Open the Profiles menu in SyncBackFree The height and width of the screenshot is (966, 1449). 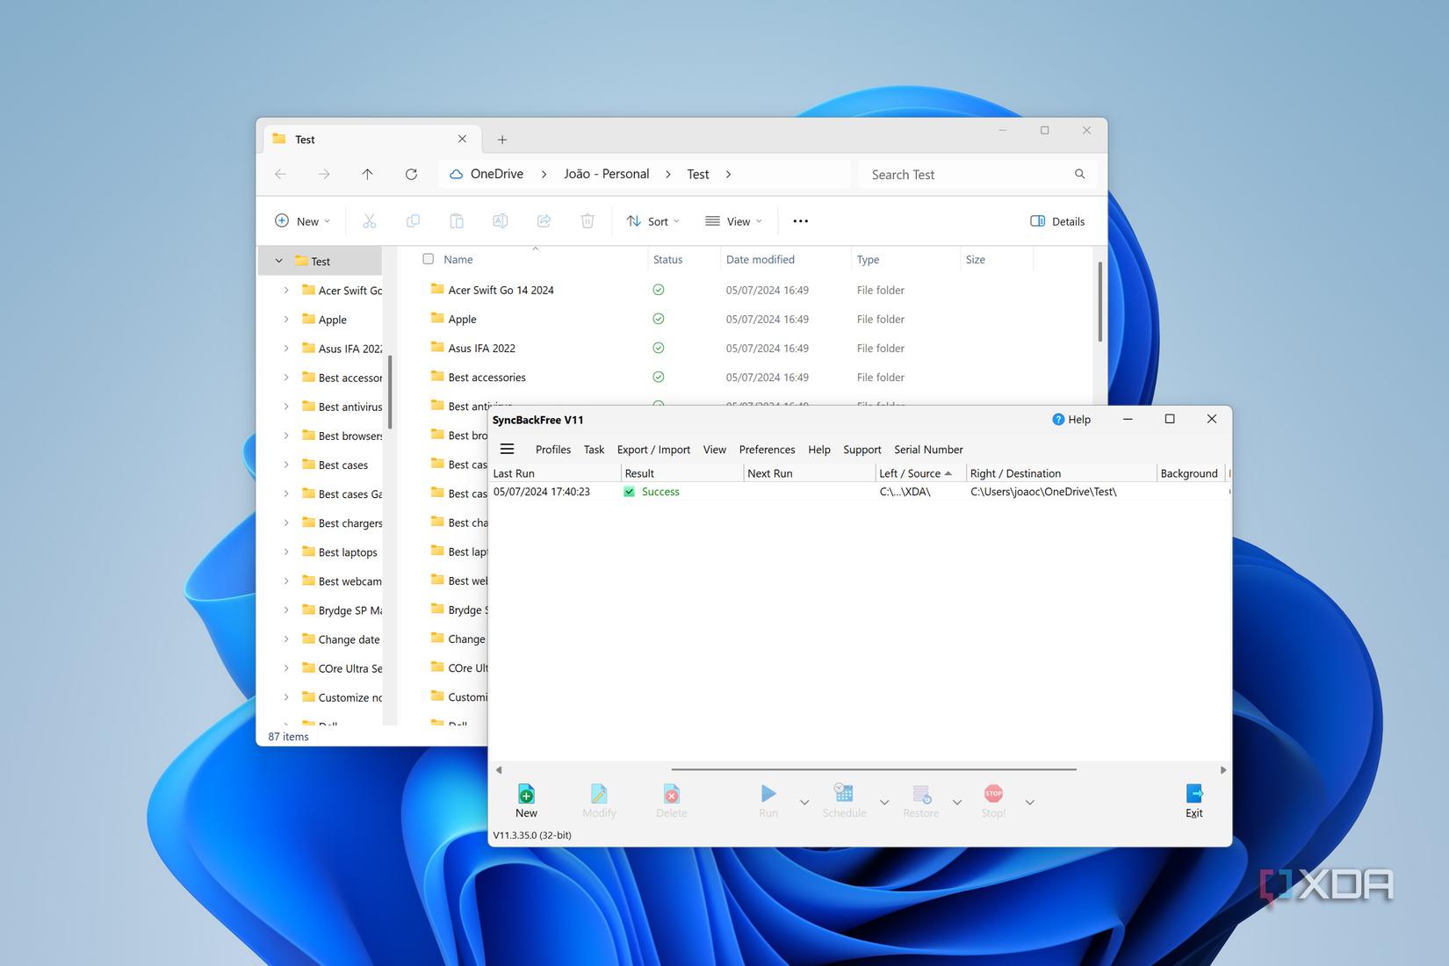click(553, 450)
